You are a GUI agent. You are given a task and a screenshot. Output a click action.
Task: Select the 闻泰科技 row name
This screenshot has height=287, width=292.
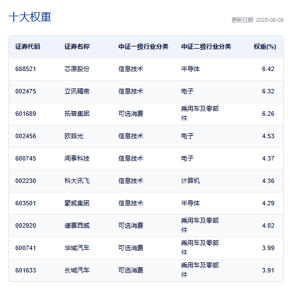[x=77, y=158]
